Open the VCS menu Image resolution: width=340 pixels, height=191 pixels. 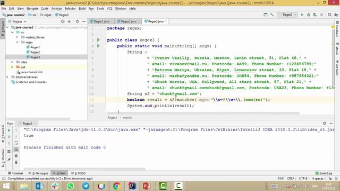coord(109,8)
